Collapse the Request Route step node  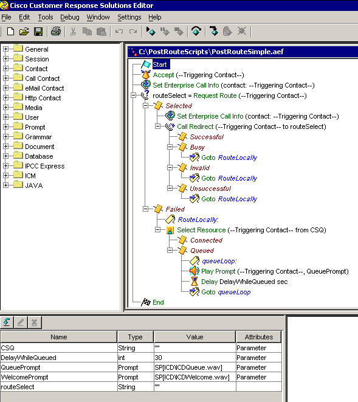click(133, 95)
